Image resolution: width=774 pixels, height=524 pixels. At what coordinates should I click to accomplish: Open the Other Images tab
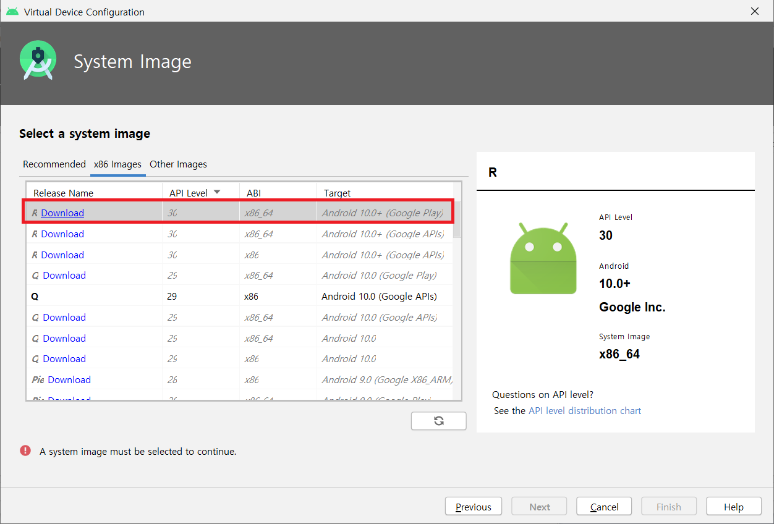178,164
